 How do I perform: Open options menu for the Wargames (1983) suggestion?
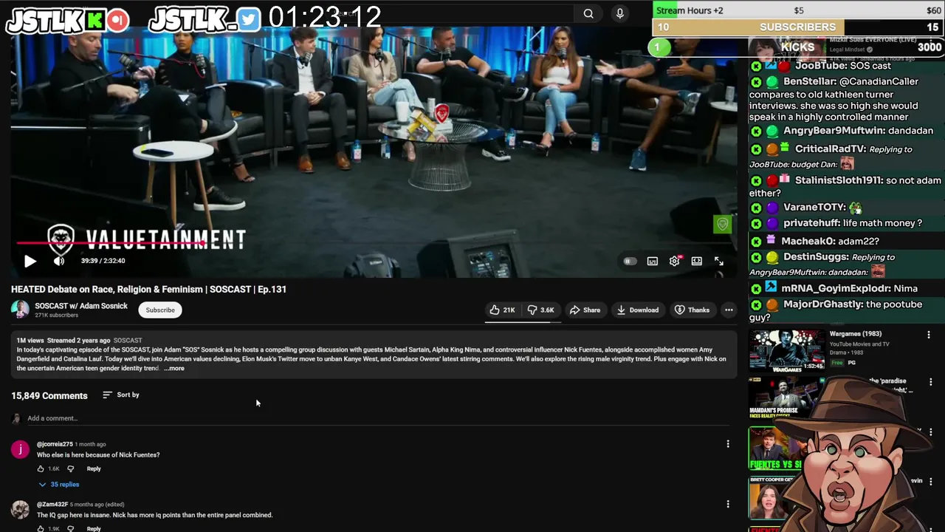929,335
